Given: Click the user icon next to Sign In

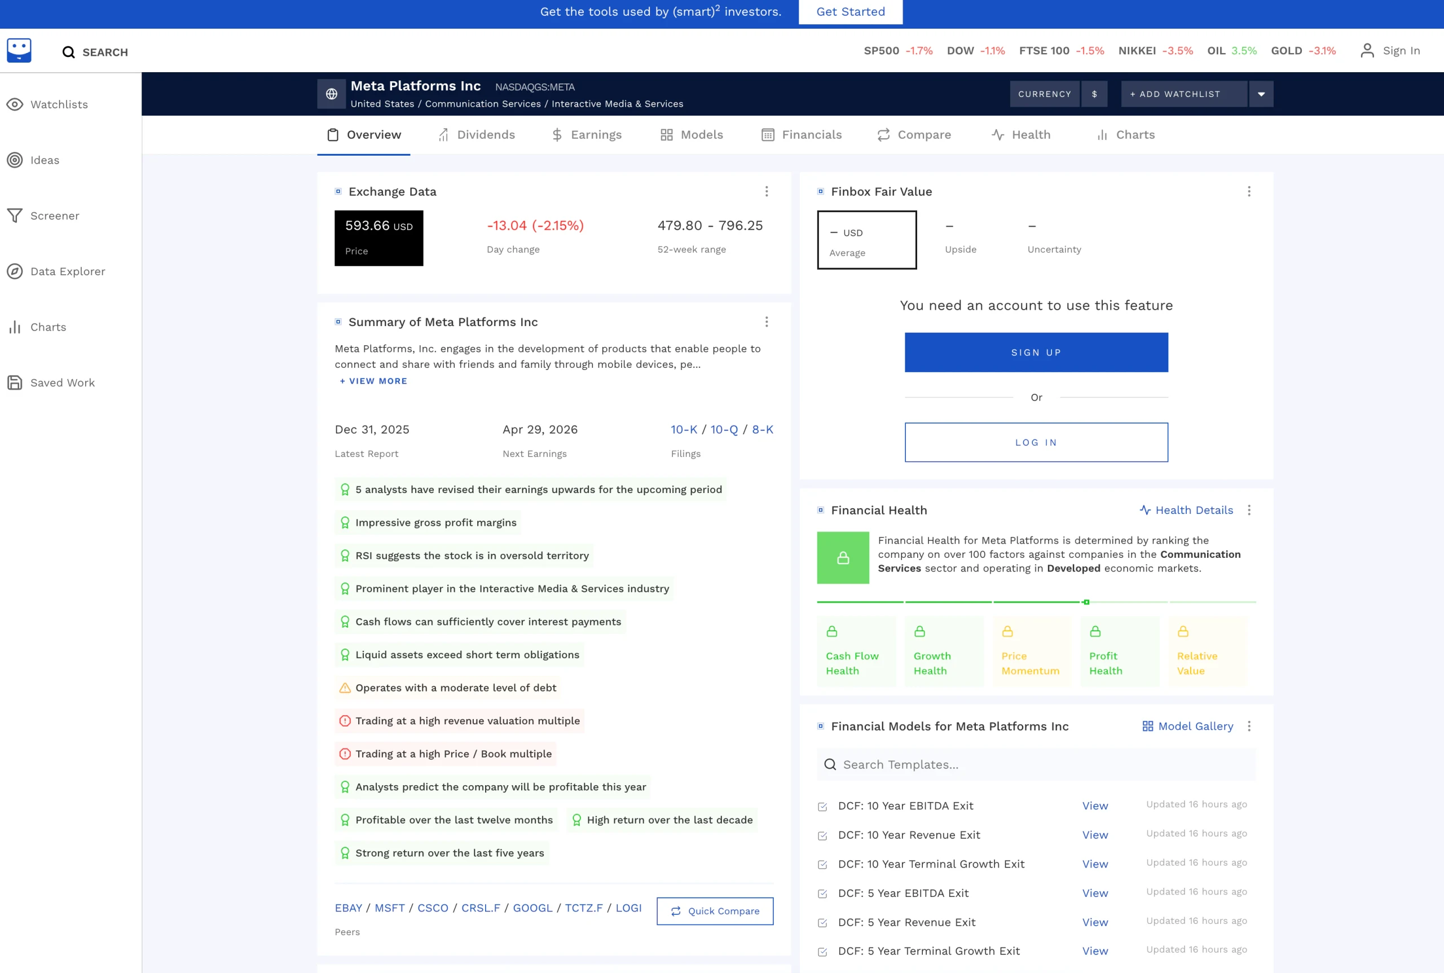Looking at the screenshot, I should [x=1367, y=50].
